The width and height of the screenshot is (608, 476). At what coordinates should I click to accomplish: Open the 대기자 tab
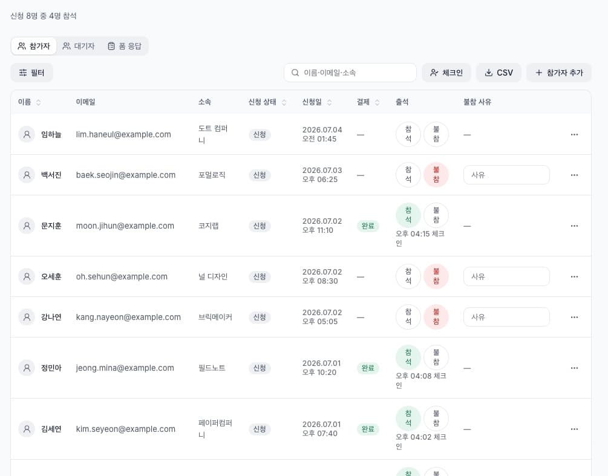[x=79, y=46]
